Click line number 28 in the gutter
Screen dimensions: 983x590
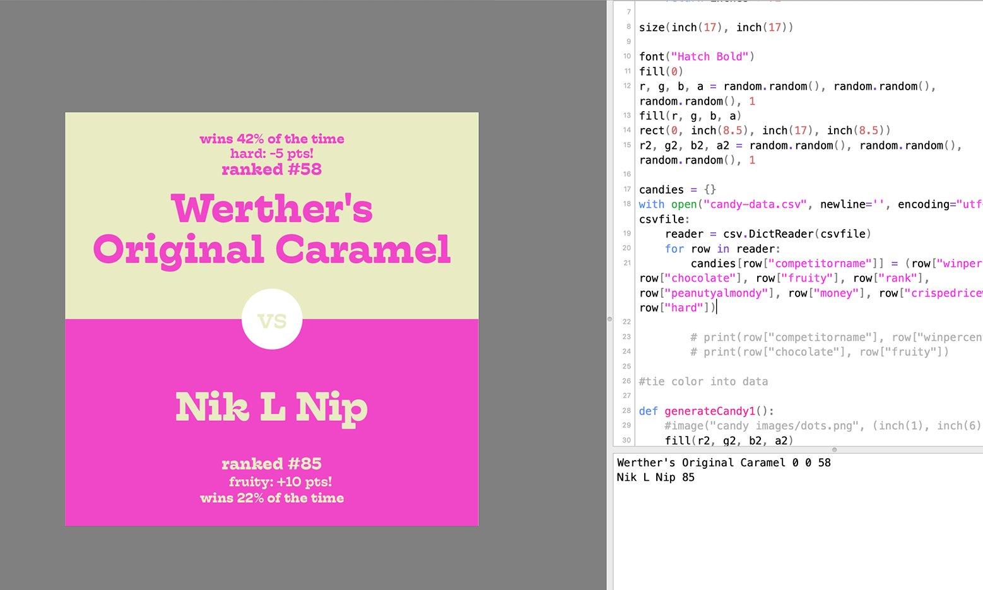coord(627,410)
